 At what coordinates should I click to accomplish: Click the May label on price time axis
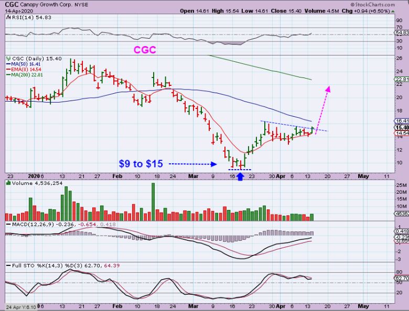point(363,176)
